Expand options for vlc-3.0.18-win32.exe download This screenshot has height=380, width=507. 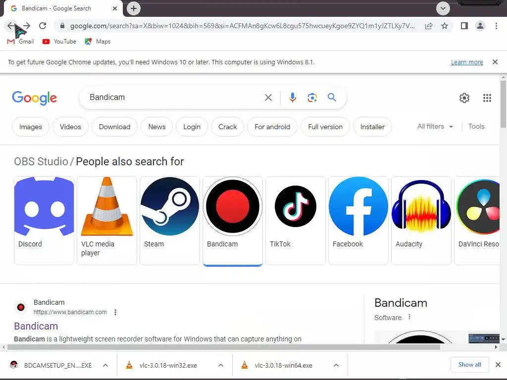pyautogui.click(x=221, y=365)
